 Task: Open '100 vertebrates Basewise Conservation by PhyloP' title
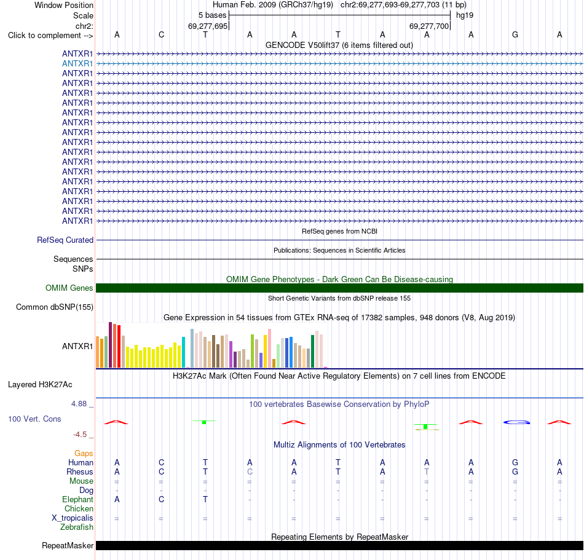(339, 404)
